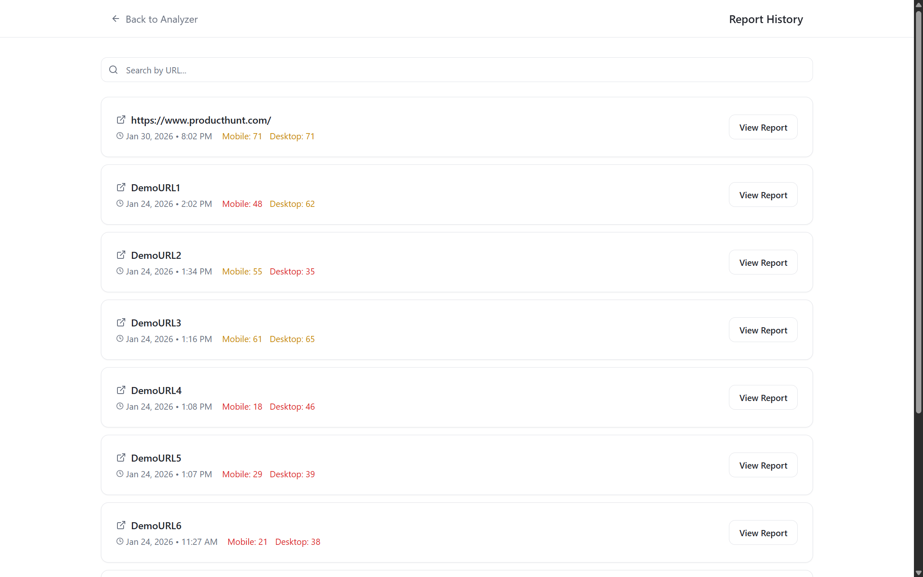This screenshot has height=577, width=923.
Task: View Report for DemoURL6
Action: tap(763, 532)
